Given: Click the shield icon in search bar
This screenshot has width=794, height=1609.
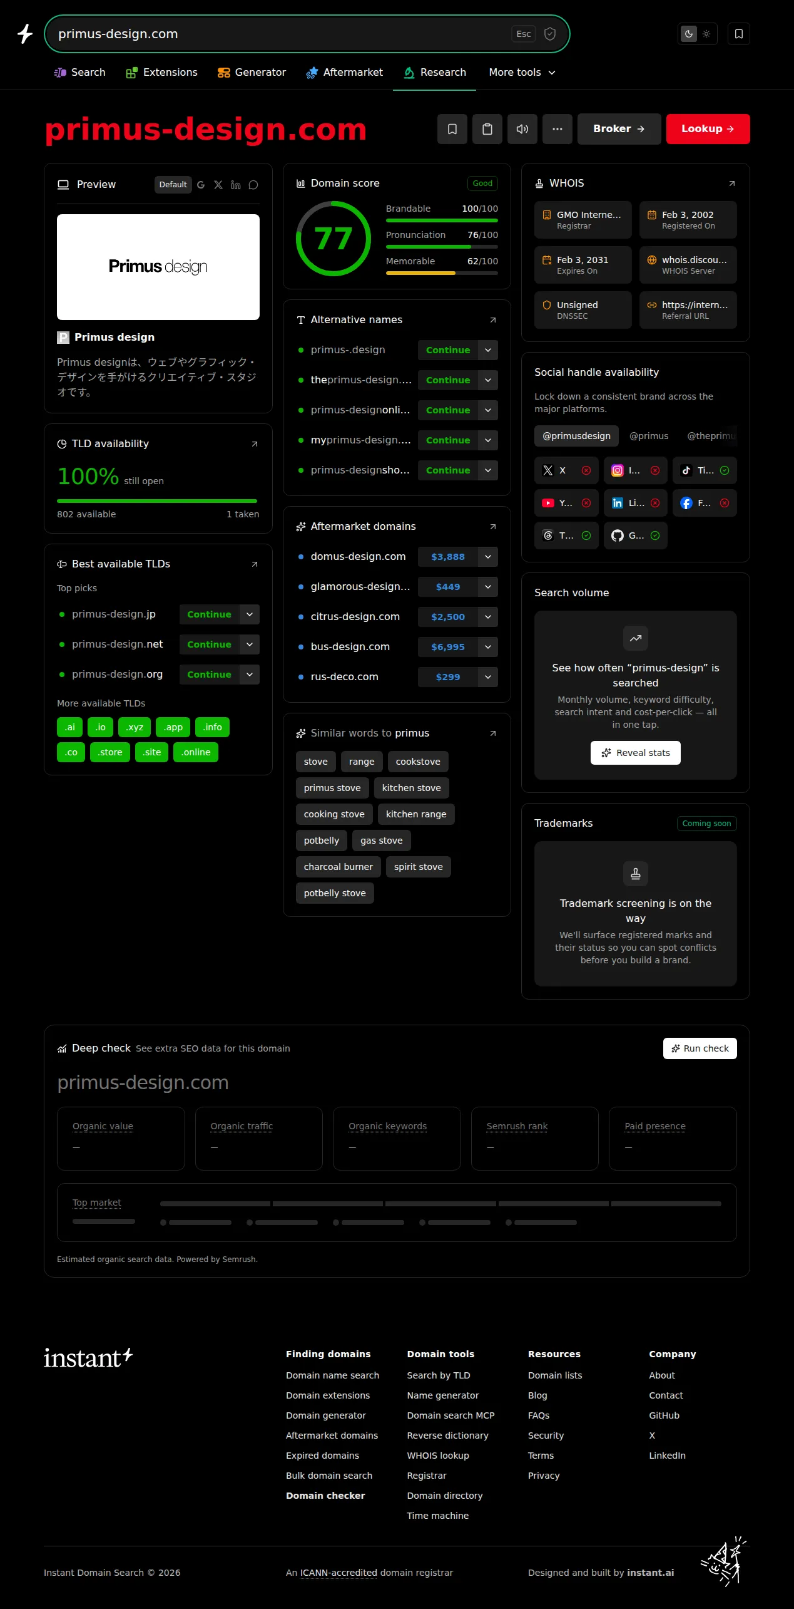Looking at the screenshot, I should coord(550,34).
